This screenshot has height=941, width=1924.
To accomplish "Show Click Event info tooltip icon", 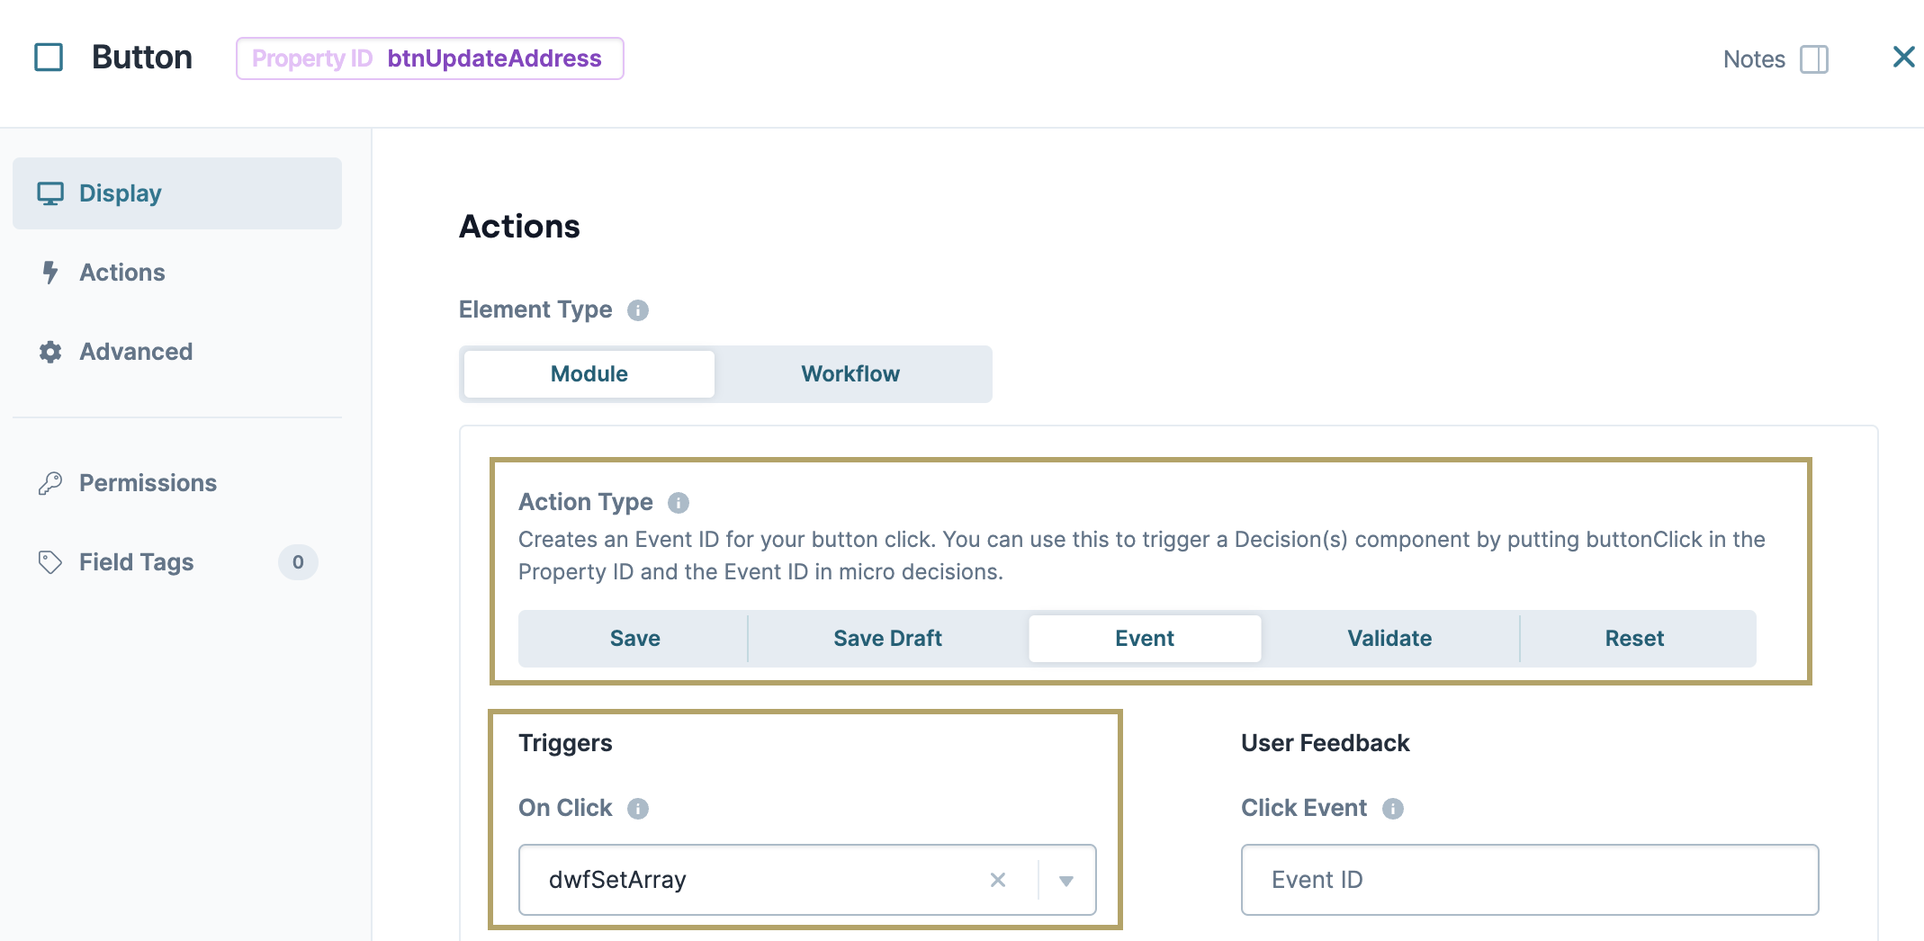I will [1393, 809].
